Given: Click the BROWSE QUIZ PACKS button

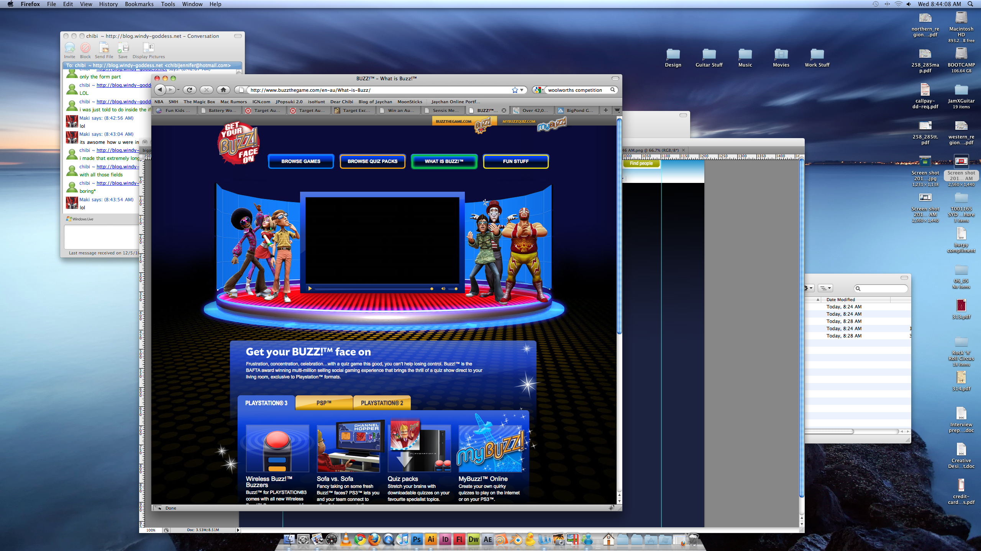Looking at the screenshot, I should (372, 161).
